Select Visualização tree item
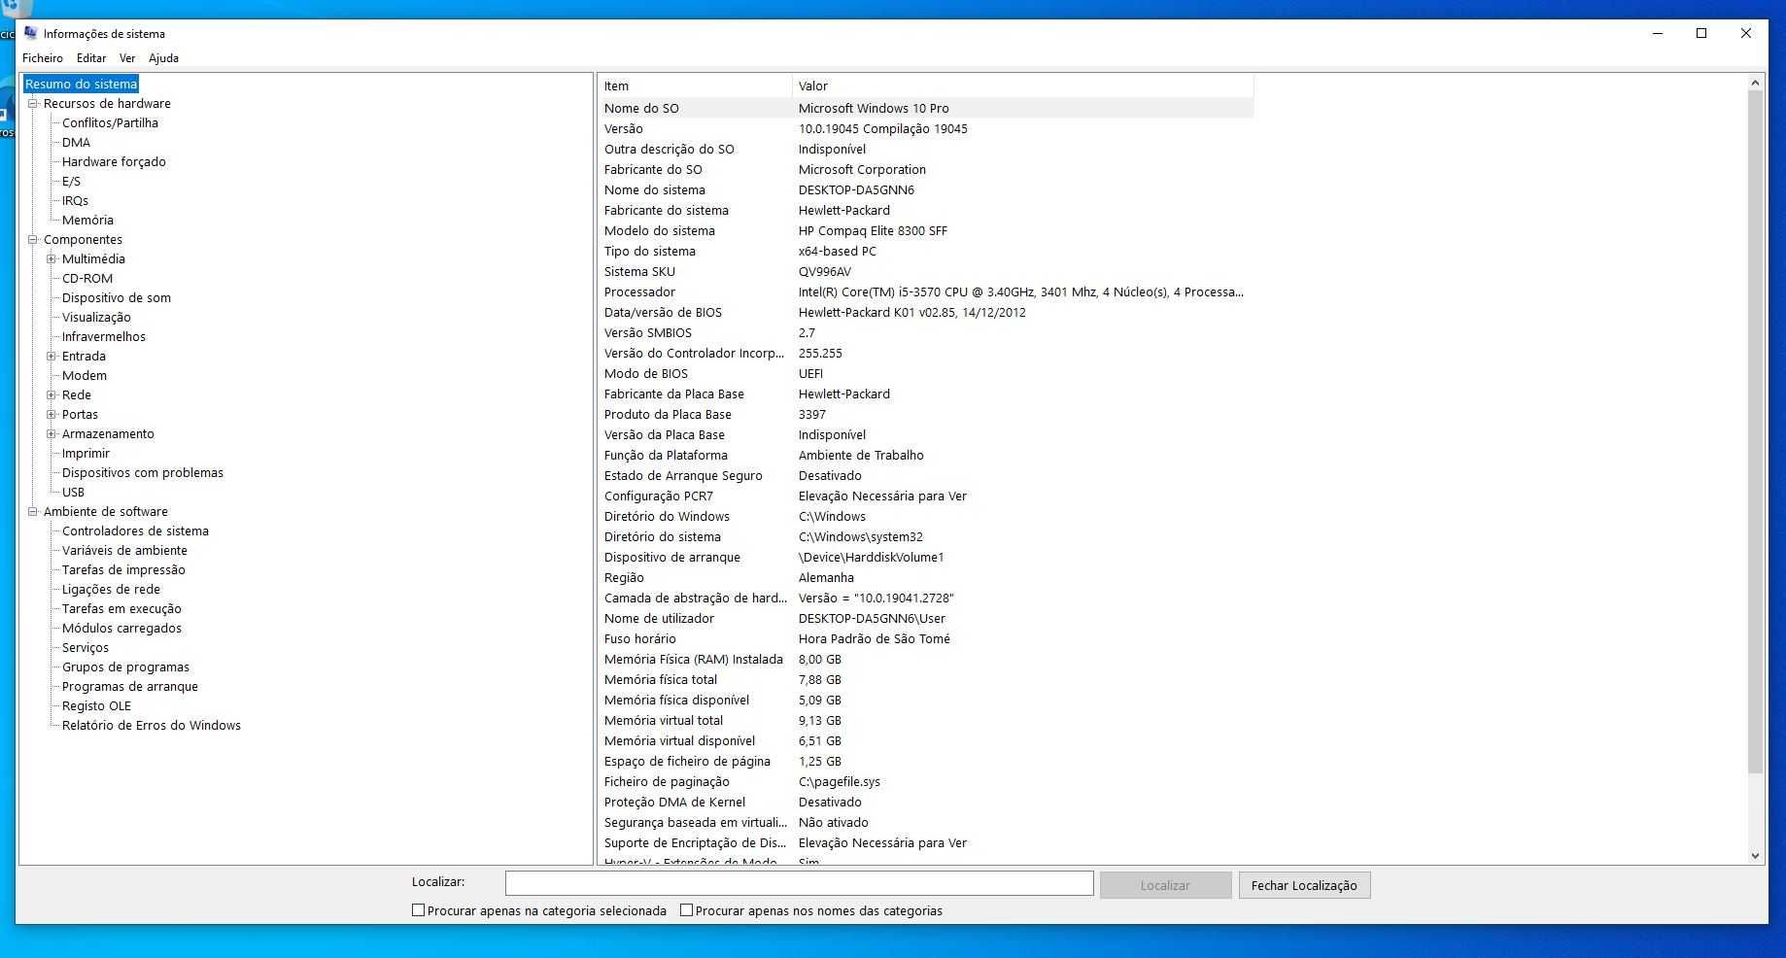Image resolution: width=1786 pixels, height=958 pixels. point(96,317)
